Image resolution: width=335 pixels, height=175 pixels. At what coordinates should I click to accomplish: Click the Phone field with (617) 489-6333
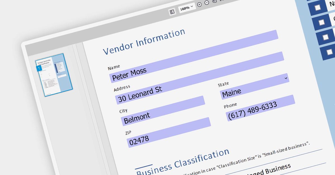[x=260, y=108]
